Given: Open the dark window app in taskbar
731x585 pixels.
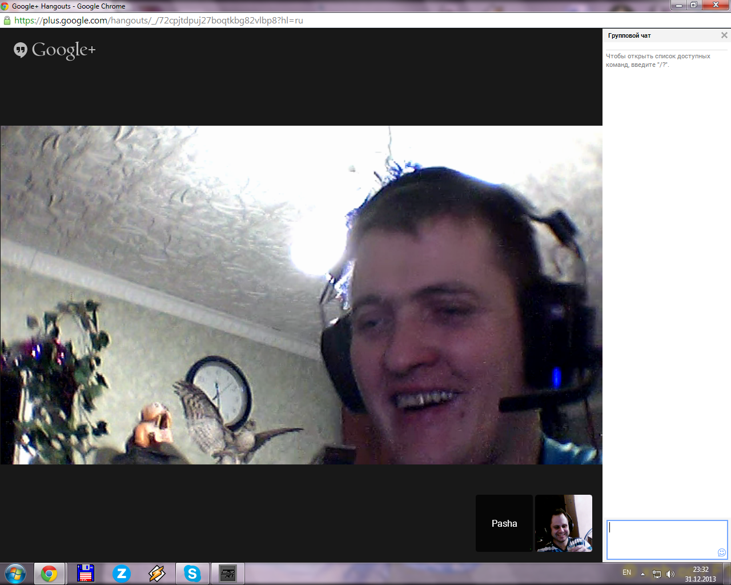Looking at the screenshot, I should (228, 574).
